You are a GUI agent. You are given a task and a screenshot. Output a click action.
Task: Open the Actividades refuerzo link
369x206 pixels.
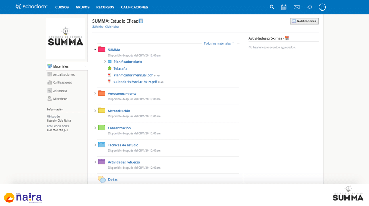[x=124, y=162]
